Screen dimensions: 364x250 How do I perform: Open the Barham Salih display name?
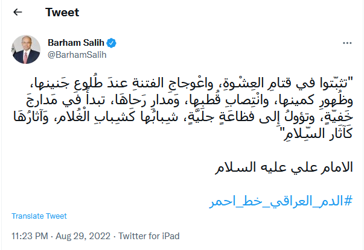(x=77, y=43)
